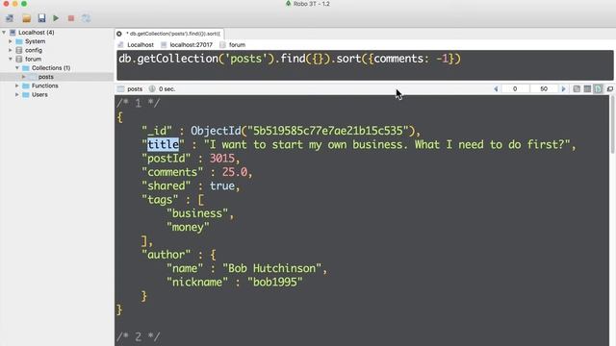
Task: Click the forum database label above the editor
Action: pyautogui.click(x=237, y=45)
